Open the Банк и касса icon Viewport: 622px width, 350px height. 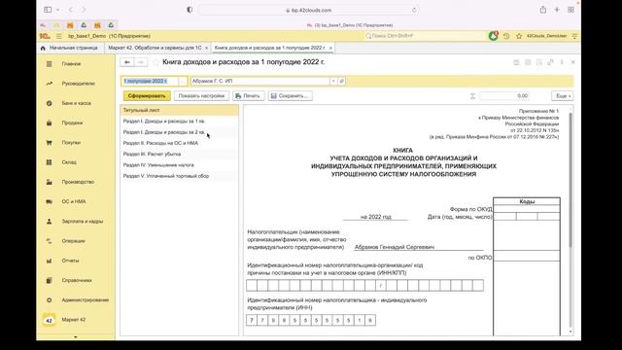tap(50, 103)
